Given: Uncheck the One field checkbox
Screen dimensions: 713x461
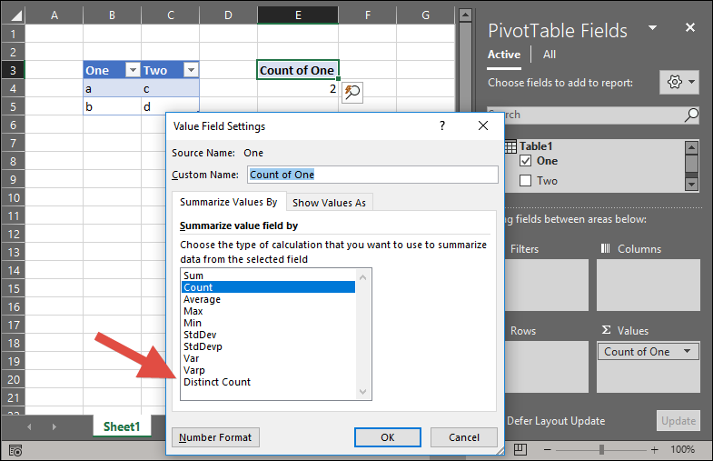Looking at the screenshot, I should tap(525, 161).
